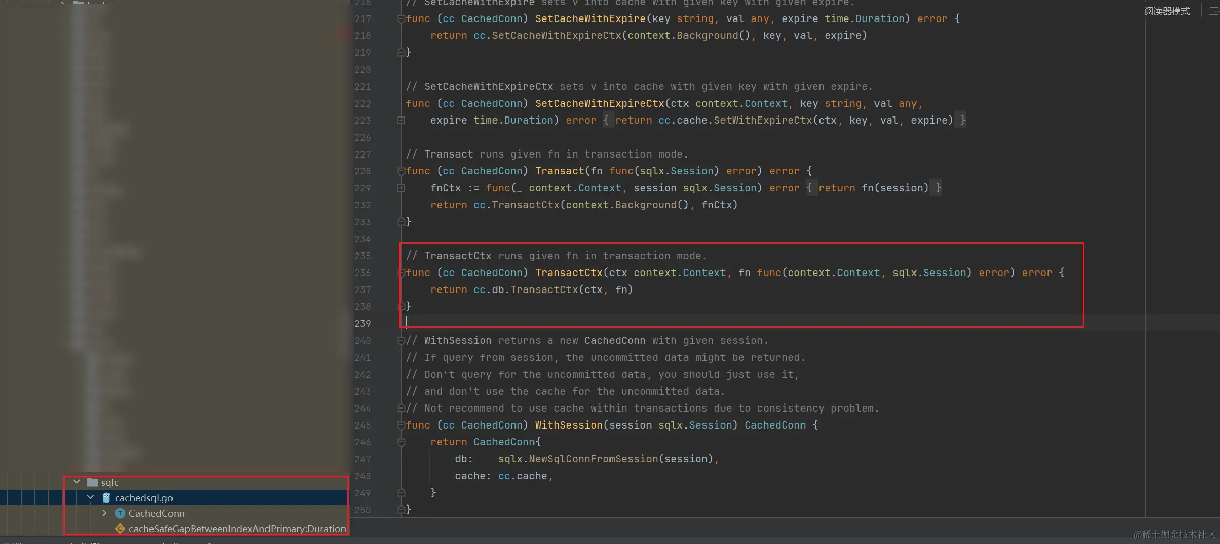This screenshot has width=1220, height=544.
Task: Click the SetCacheWithExpire function name on line 217
Action: coord(590,18)
